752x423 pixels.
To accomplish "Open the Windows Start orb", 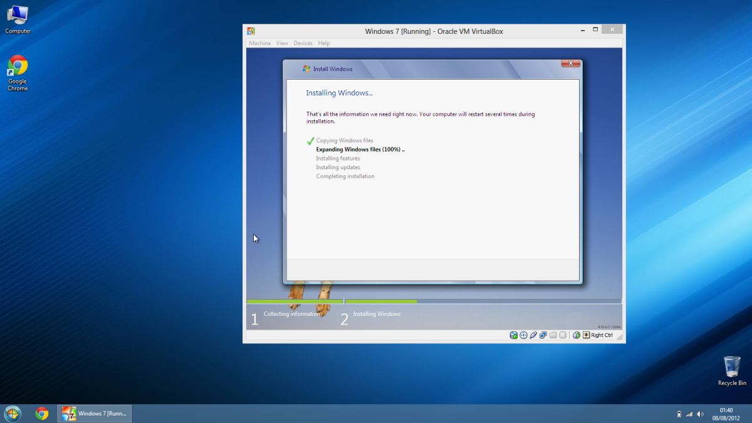I will pos(13,414).
